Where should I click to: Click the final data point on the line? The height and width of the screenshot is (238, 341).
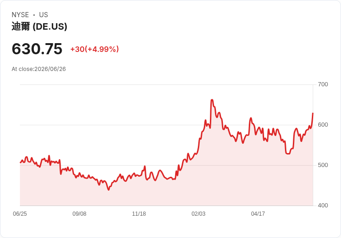click(313, 113)
